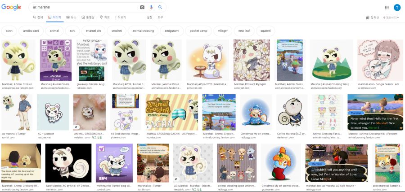This screenshot has width=405, height=192.
Task: Filter by the 'squirrel' chip
Action: [265, 31]
